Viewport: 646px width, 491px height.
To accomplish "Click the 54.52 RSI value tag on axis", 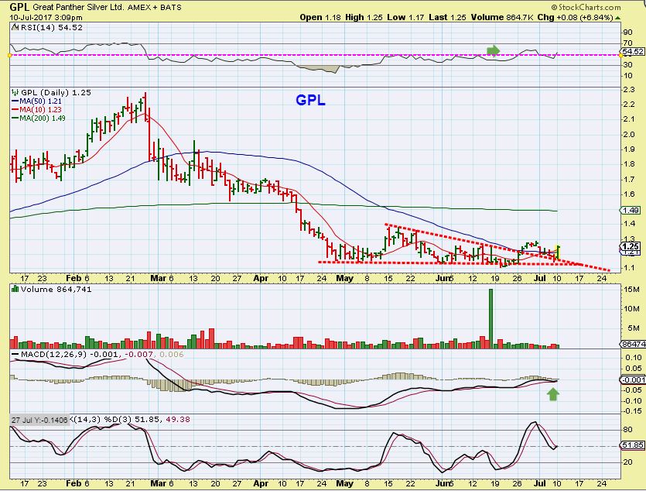I will tap(632, 52).
